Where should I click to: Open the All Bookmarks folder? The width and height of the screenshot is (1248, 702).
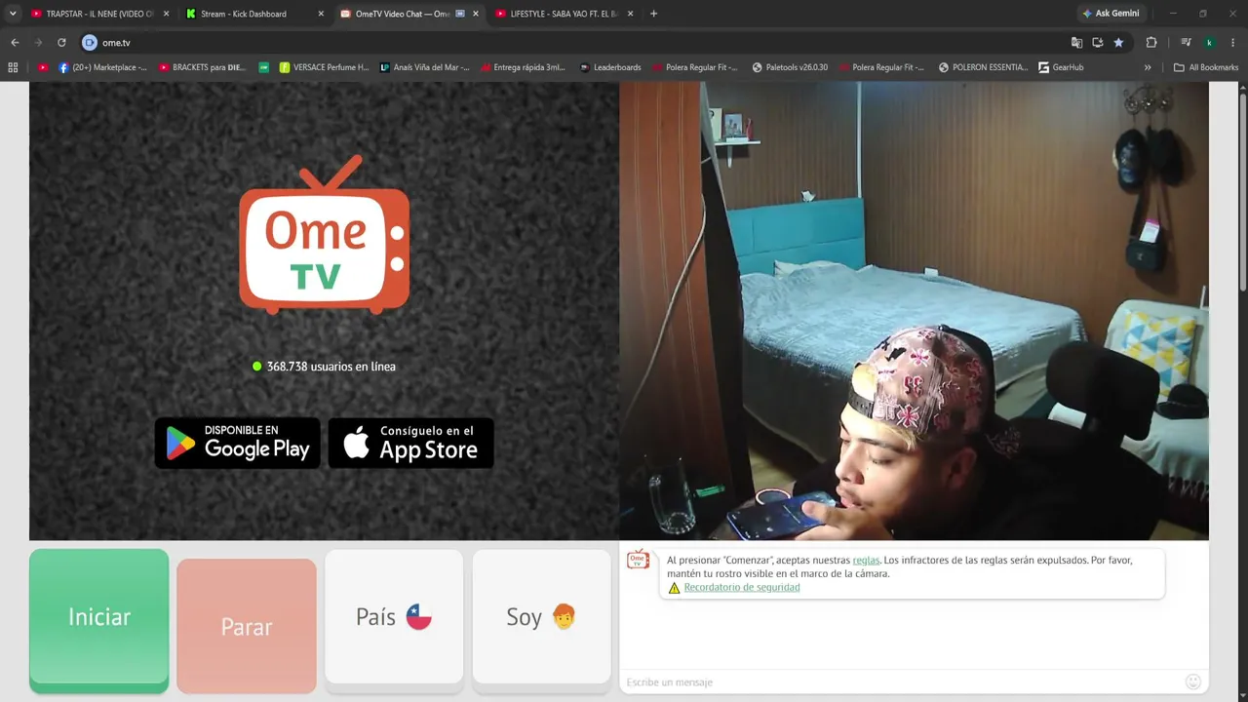pos(1206,67)
